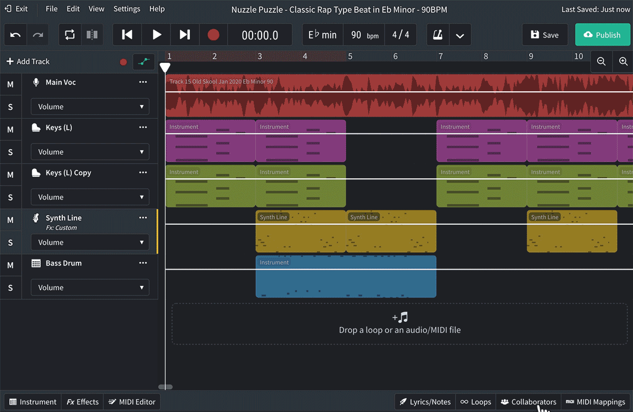The height and width of the screenshot is (412, 633).
Task: Click the 90 bpm tempo field
Action: coord(364,35)
